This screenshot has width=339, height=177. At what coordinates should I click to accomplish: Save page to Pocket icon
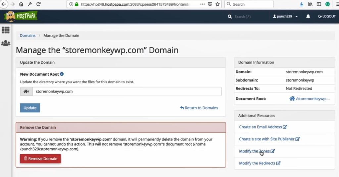[x=210, y=4]
